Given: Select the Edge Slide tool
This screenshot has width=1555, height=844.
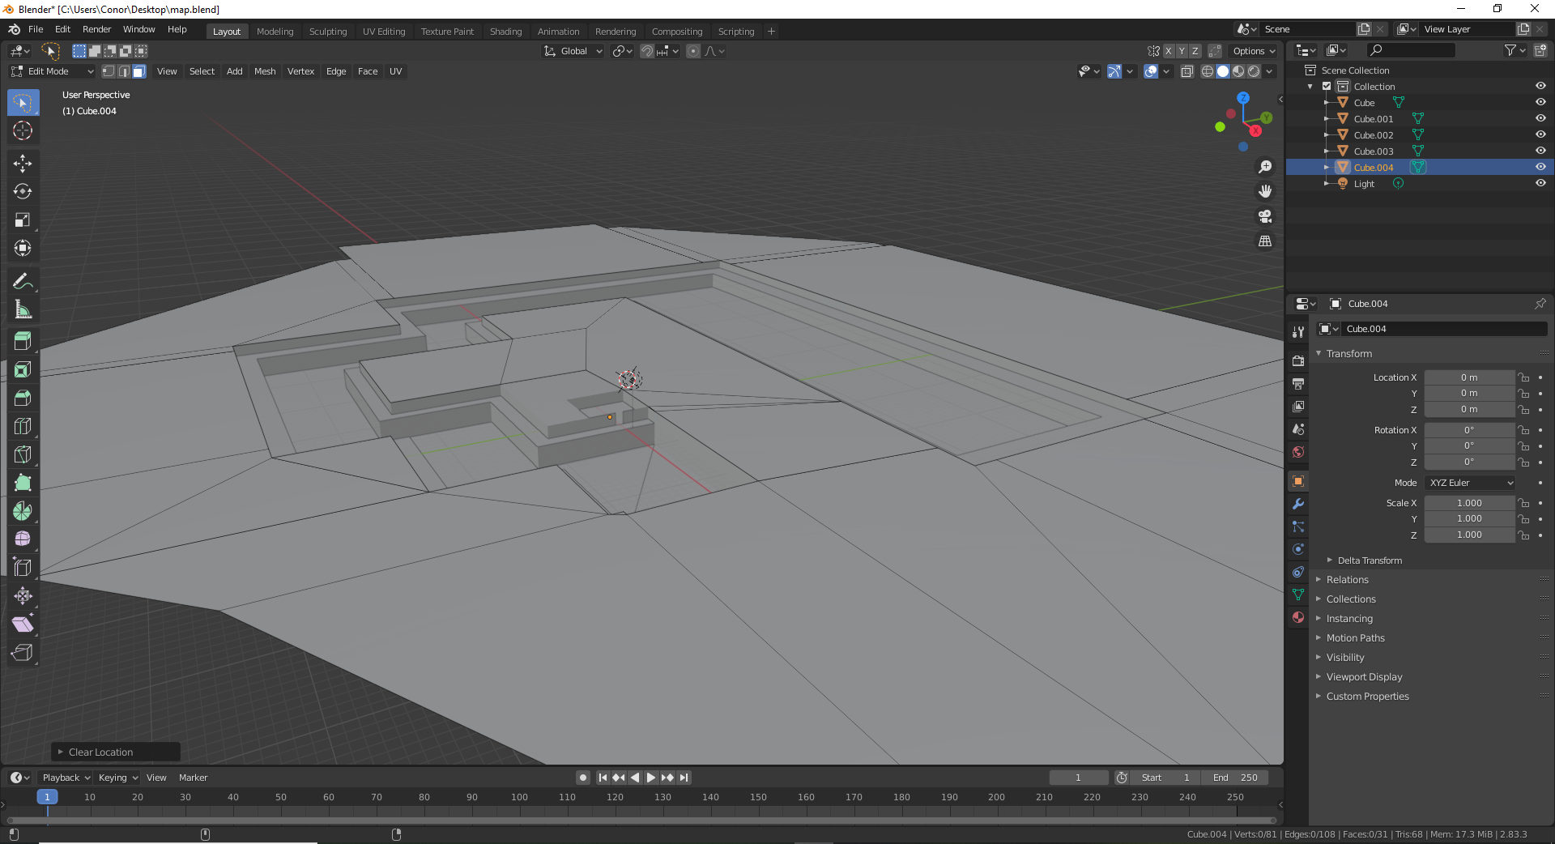Looking at the screenshot, I should coord(23,568).
